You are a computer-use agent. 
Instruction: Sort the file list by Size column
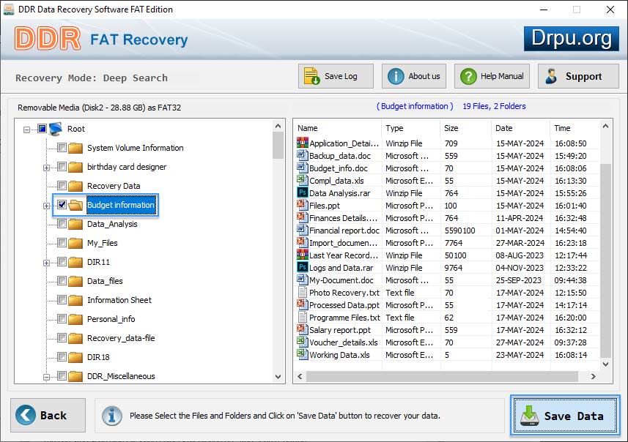point(465,128)
